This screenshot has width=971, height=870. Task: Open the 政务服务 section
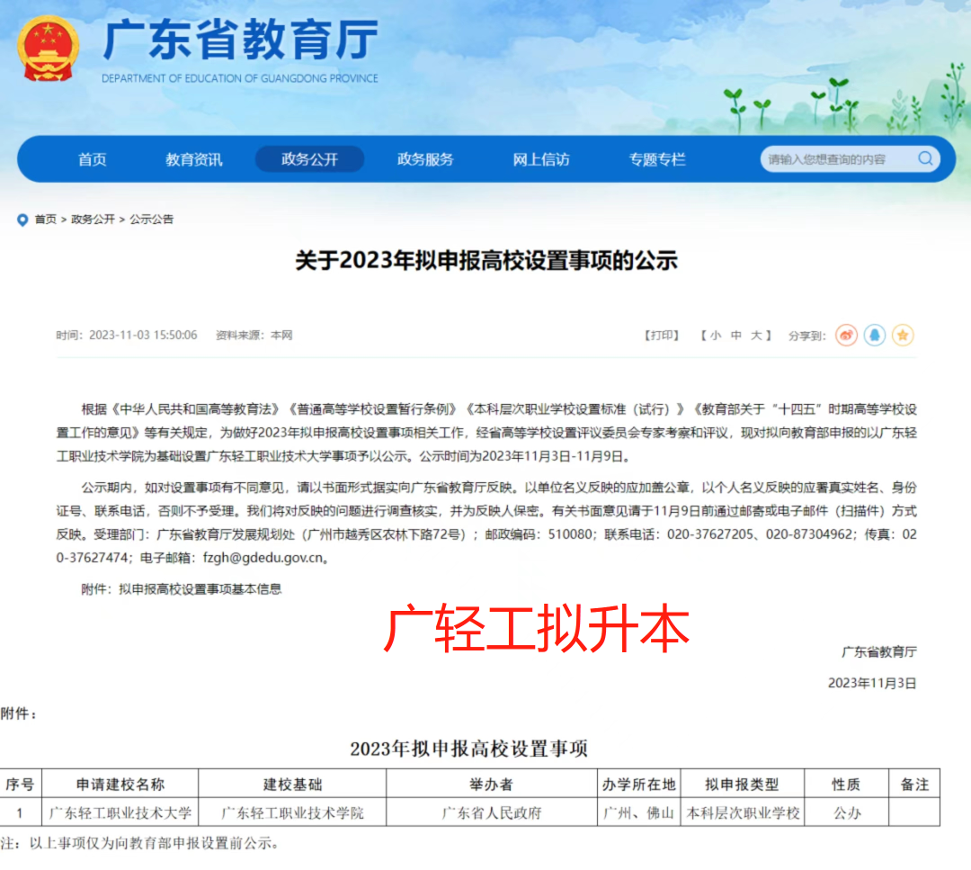coord(425,158)
